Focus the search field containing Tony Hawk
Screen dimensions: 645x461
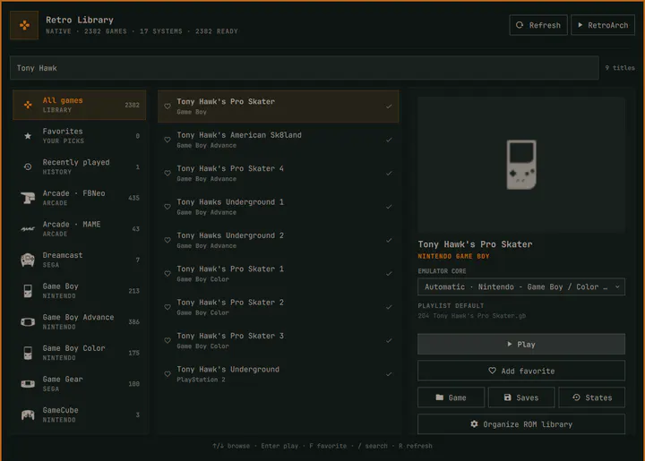pyautogui.click(x=305, y=68)
